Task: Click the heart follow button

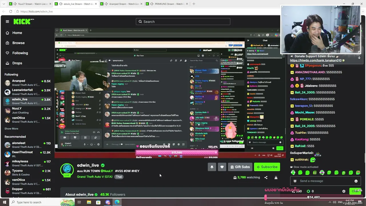Action: pos(222,167)
